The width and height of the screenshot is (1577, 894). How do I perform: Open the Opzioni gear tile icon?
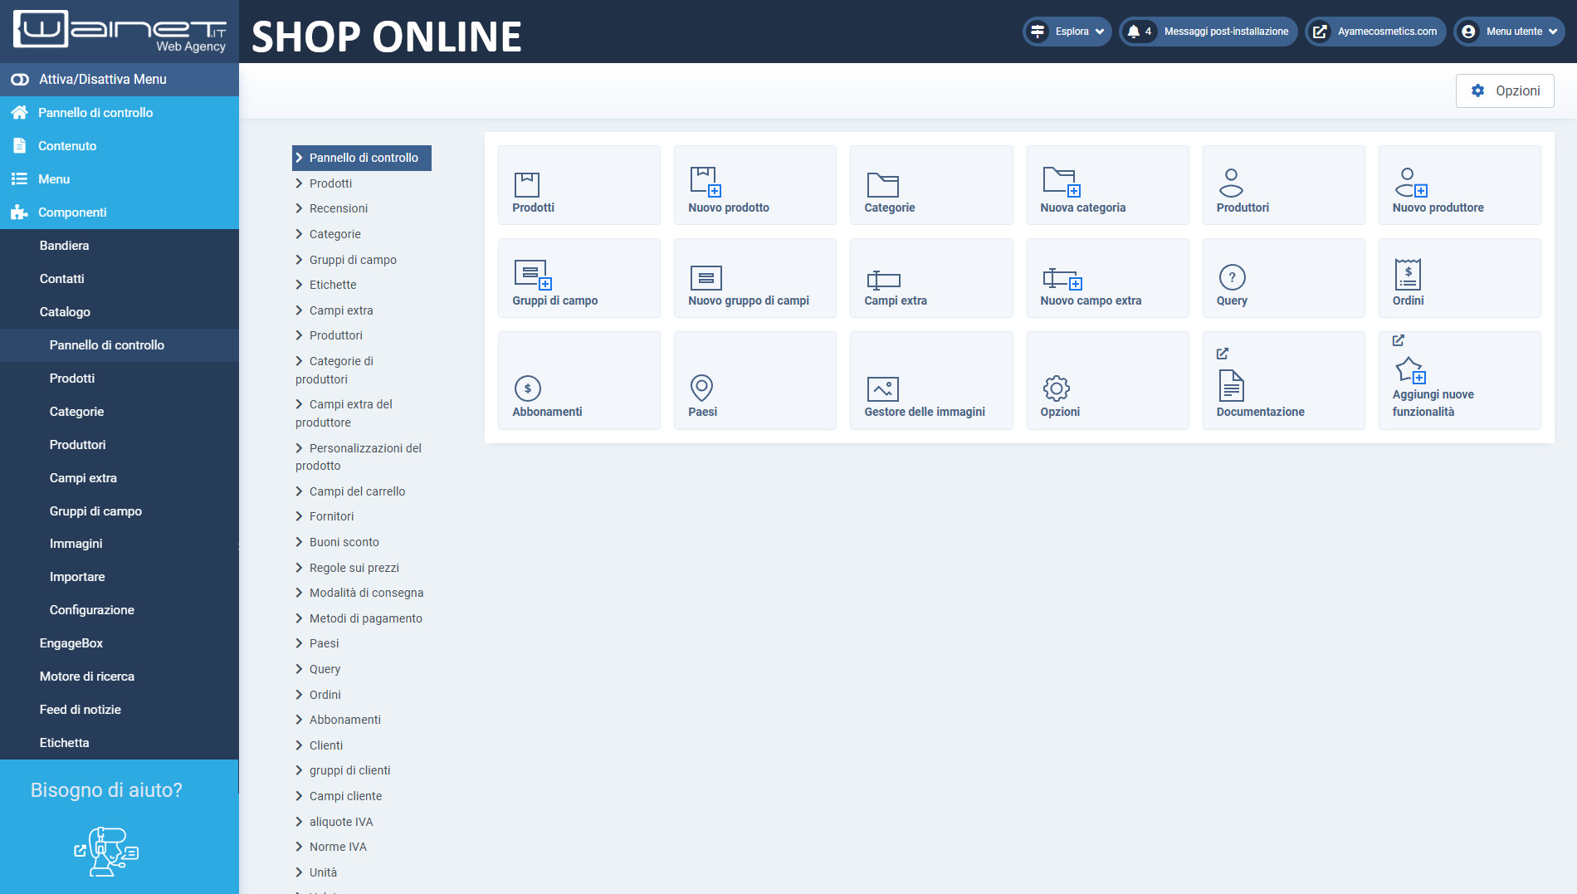click(x=1056, y=388)
